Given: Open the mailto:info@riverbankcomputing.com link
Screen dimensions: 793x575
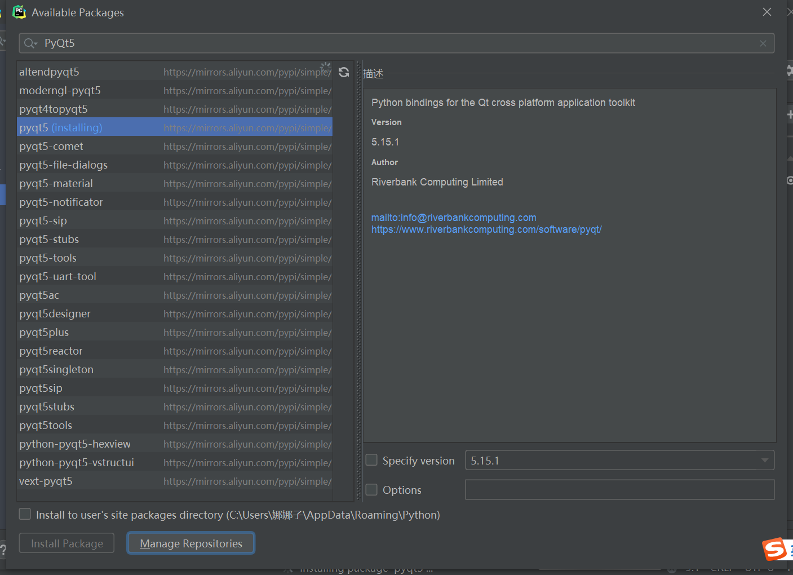Looking at the screenshot, I should pyautogui.click(x=454, y=218).
